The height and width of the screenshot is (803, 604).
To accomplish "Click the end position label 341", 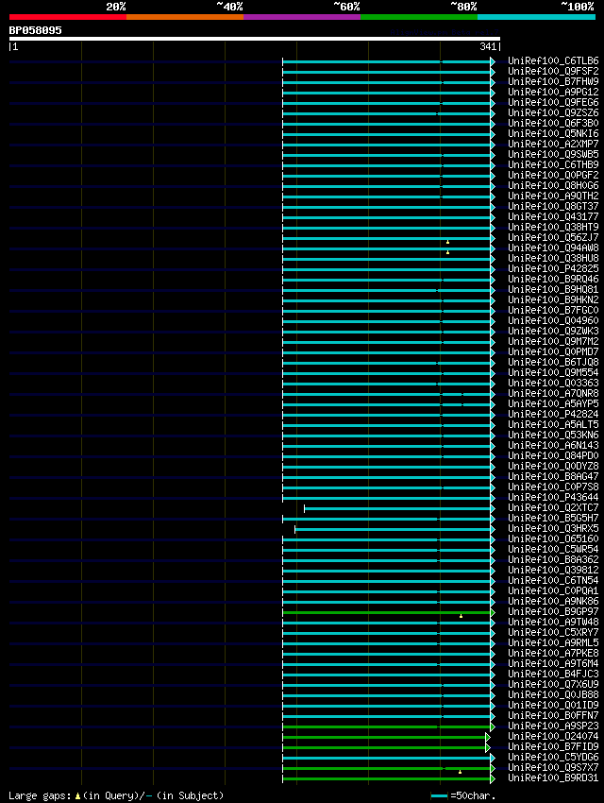I will [x=488, y=46].
